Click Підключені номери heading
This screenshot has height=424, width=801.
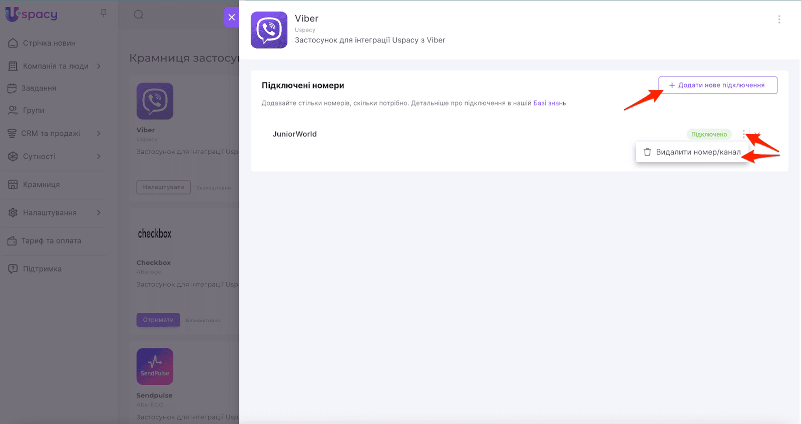coord(303,85)
